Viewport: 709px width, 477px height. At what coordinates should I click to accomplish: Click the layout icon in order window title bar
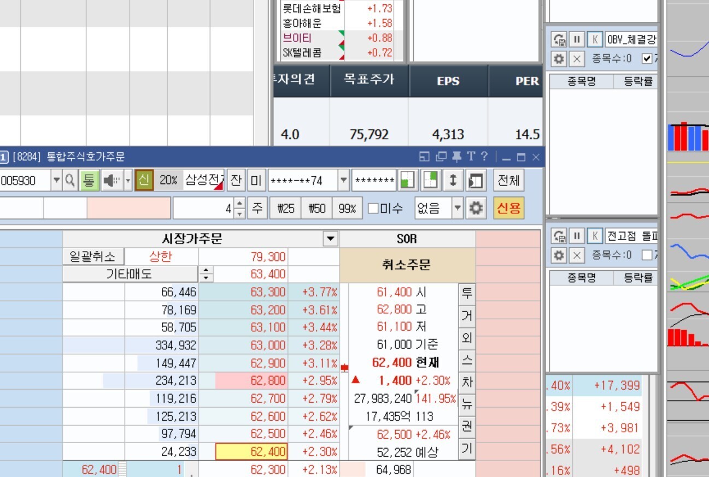click(424, 157)
